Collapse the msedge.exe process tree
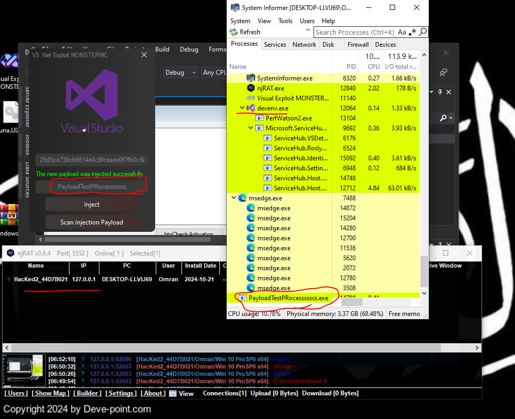This screenshot has height=419, width=515. (x=234, y=198)
